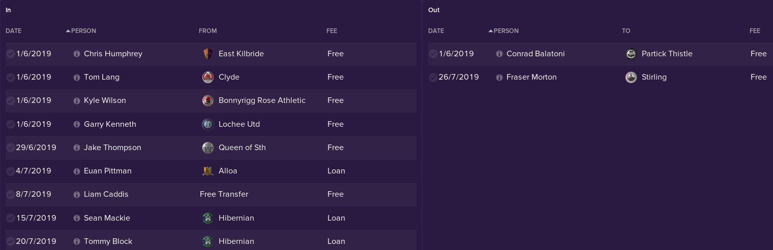The height and width of the screenshot is (250, 773).
Task: Toggle checkmark beside Jake Thompson's 29/6/2019 transfer
Action: point(10,148)
